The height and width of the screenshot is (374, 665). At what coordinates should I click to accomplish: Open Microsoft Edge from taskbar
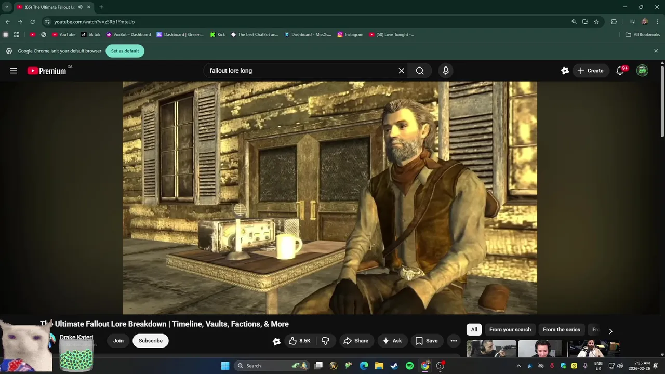tap(364, 366)
